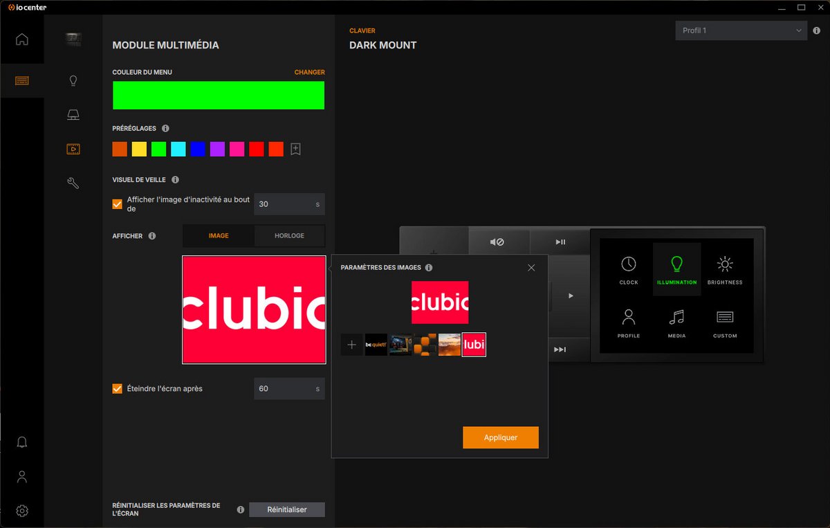Show info about Visuel de veille

tap(175, 179)
